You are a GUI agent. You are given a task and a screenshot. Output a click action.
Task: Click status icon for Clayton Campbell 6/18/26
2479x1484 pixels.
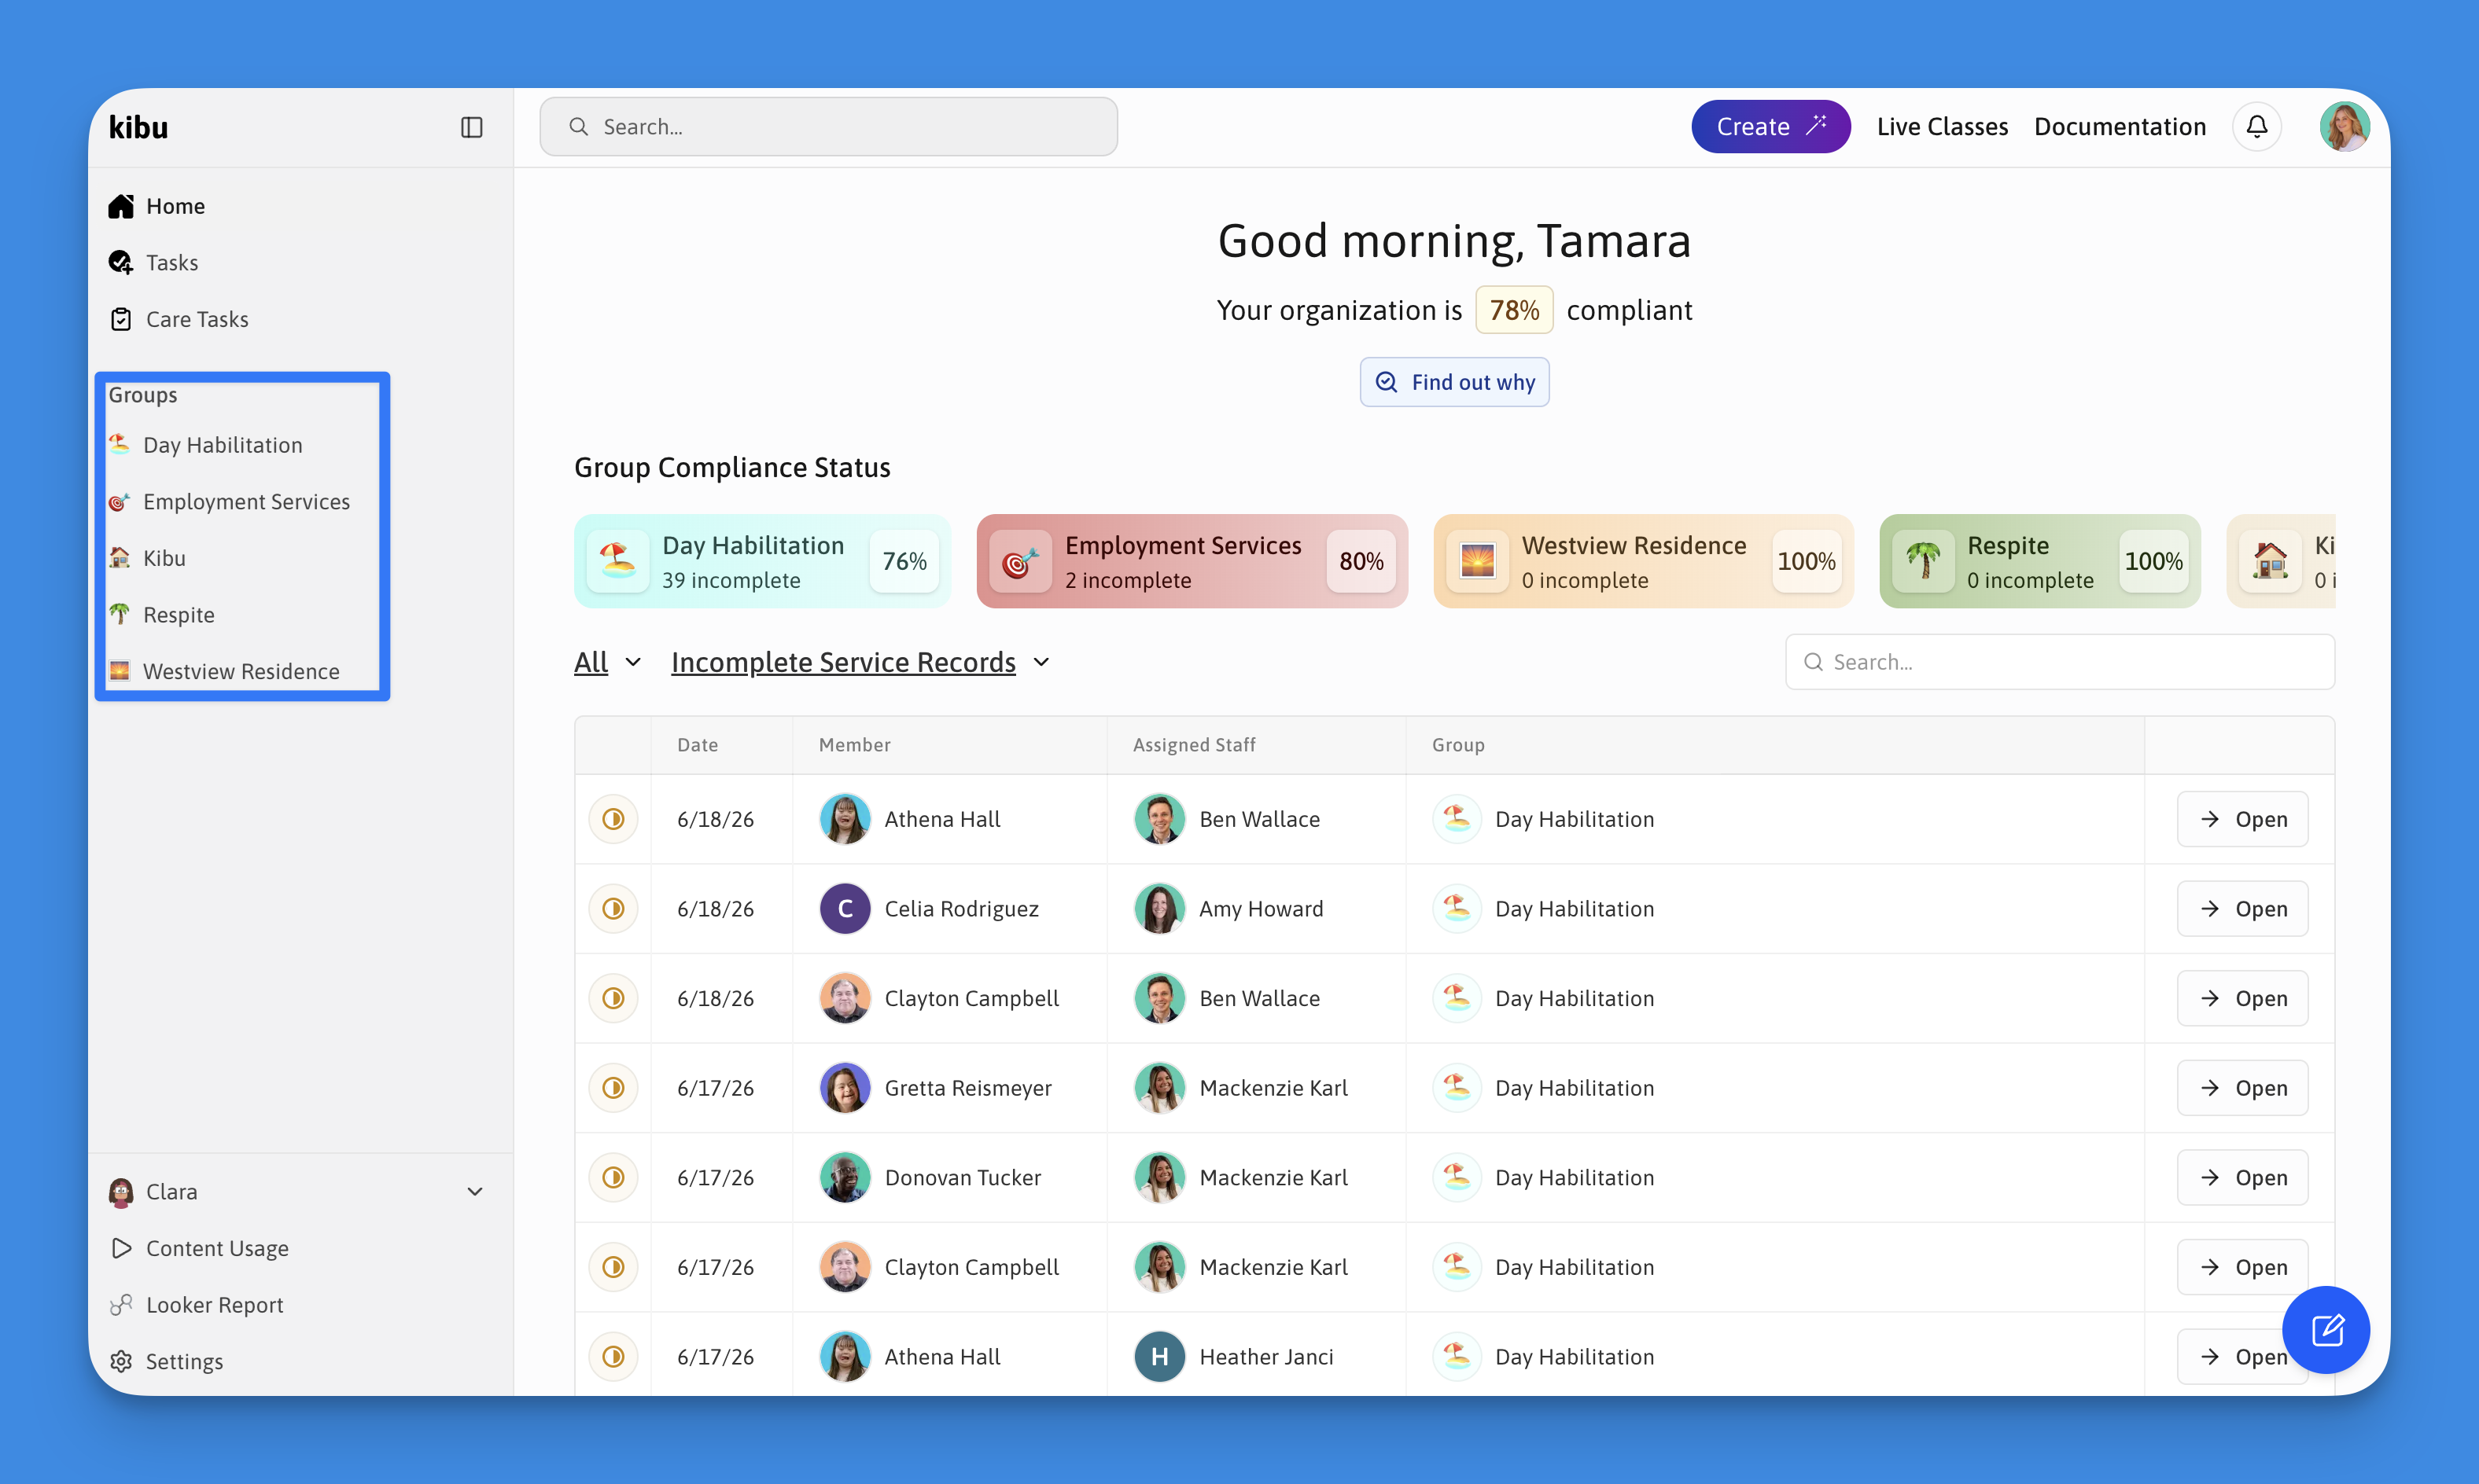click(x=613, y=998)
